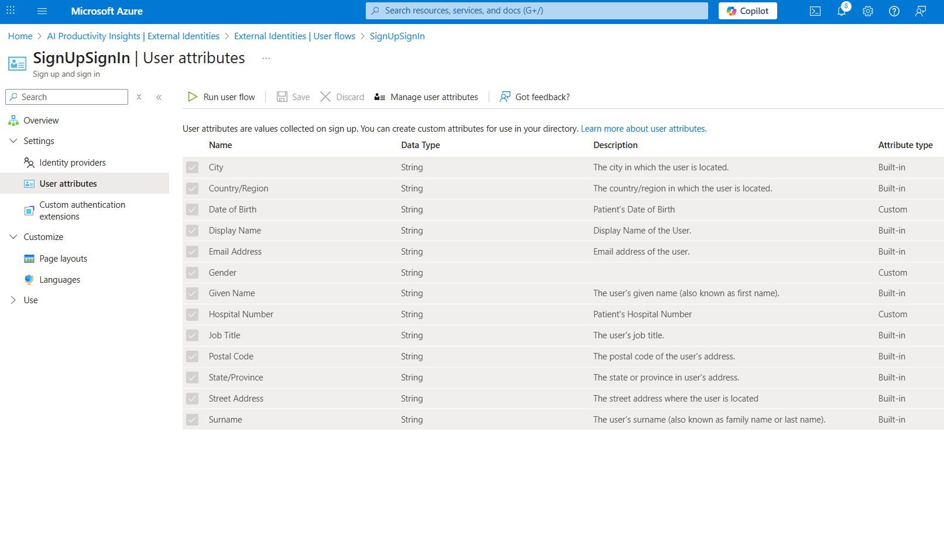Toggle the Date of Birth checkbox
944x535 pixels.
193,210
